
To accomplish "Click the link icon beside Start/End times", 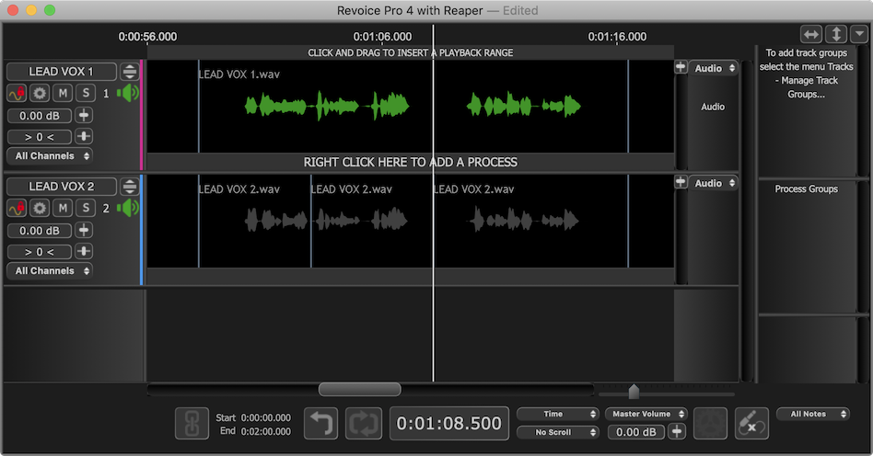I will [192, 424].
